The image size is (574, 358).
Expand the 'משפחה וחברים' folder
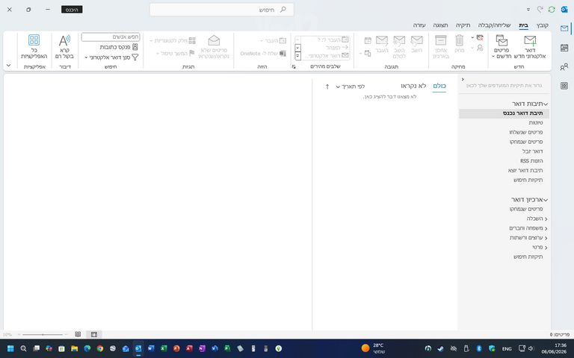[546, 228]
